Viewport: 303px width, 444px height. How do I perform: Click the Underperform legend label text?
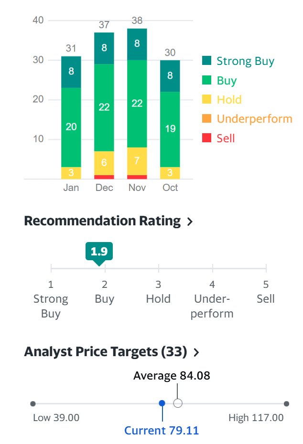tap(254, 119)
